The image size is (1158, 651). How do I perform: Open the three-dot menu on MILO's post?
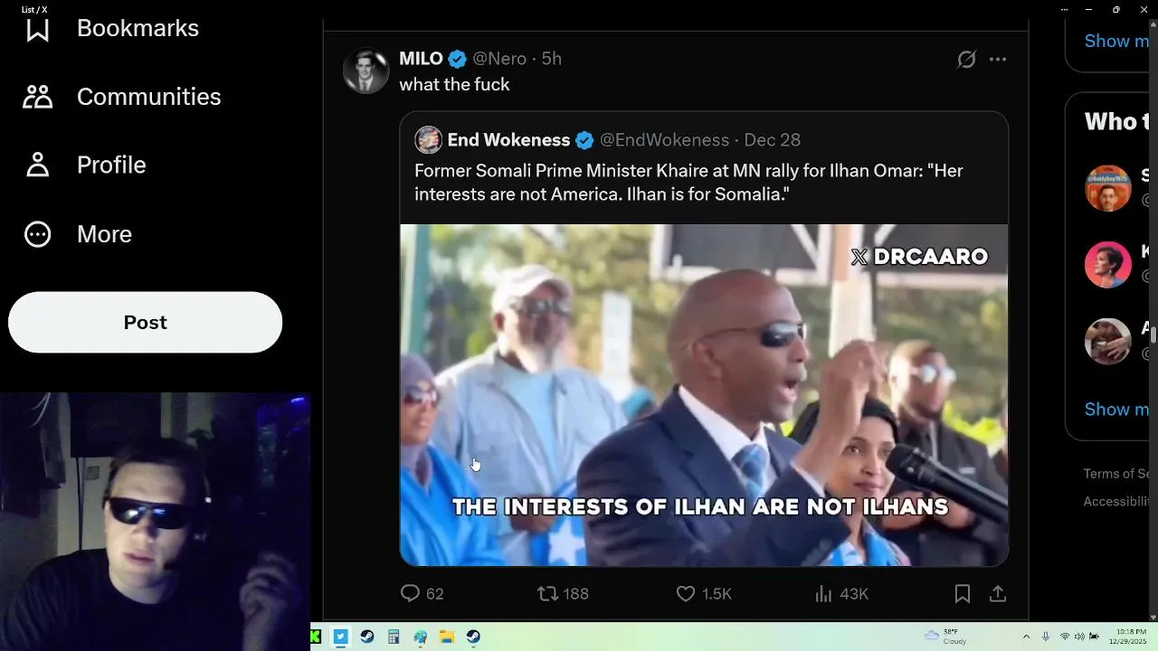[998, 60]
